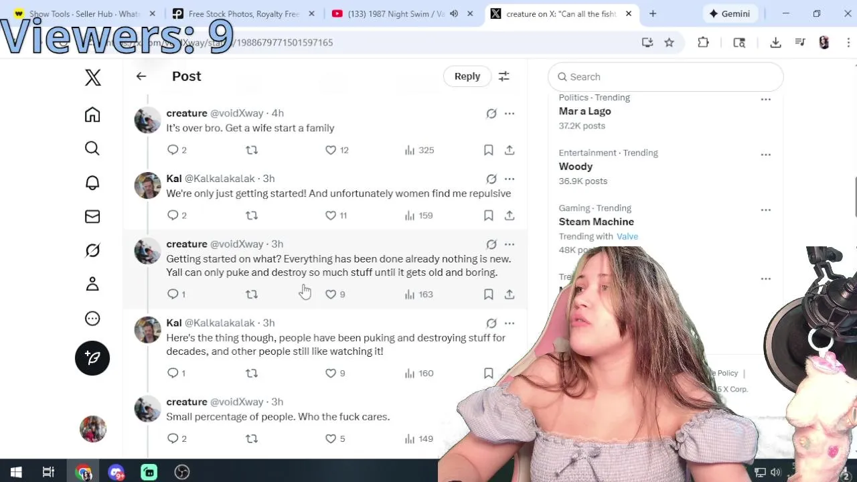Open the X logo home link
The width and height of the screenshot is (857, 482).
(x=93, y=78)
